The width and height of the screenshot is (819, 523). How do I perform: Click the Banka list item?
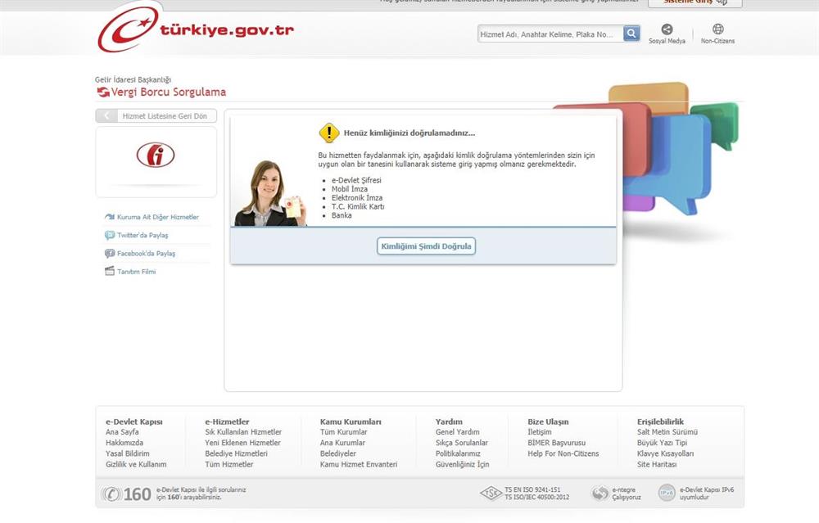(x=342, y=215)
